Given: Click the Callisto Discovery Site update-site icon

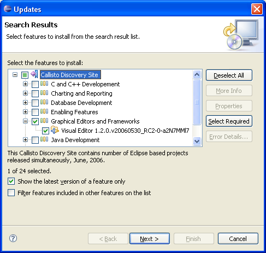Looking at the screenshot, I should pyautogui.click(x=34, y=74).
